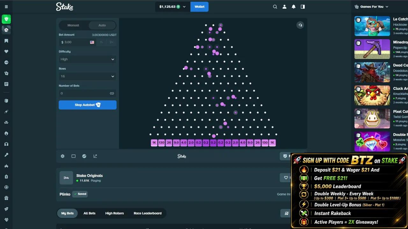Click the ½ bet amount button
408x229 pixels.
[x=101, y=42]
